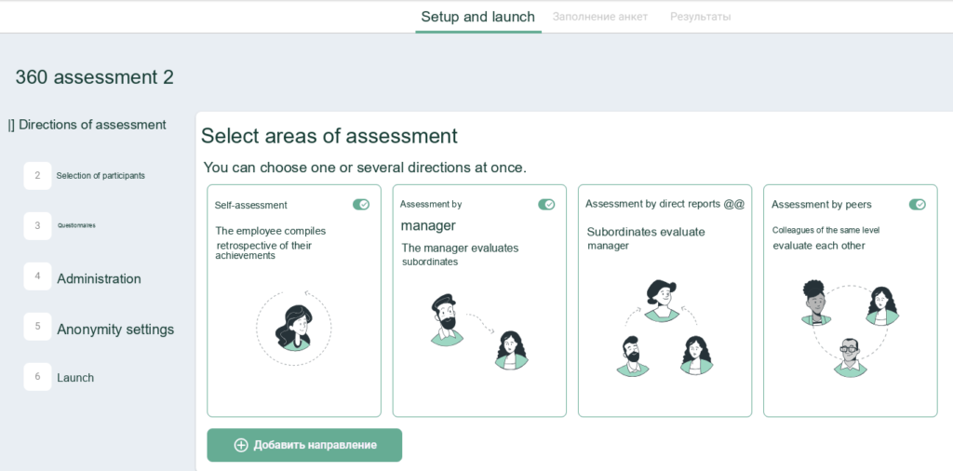Click the text 'Subordinates evaluate manager'

point(646,238)
